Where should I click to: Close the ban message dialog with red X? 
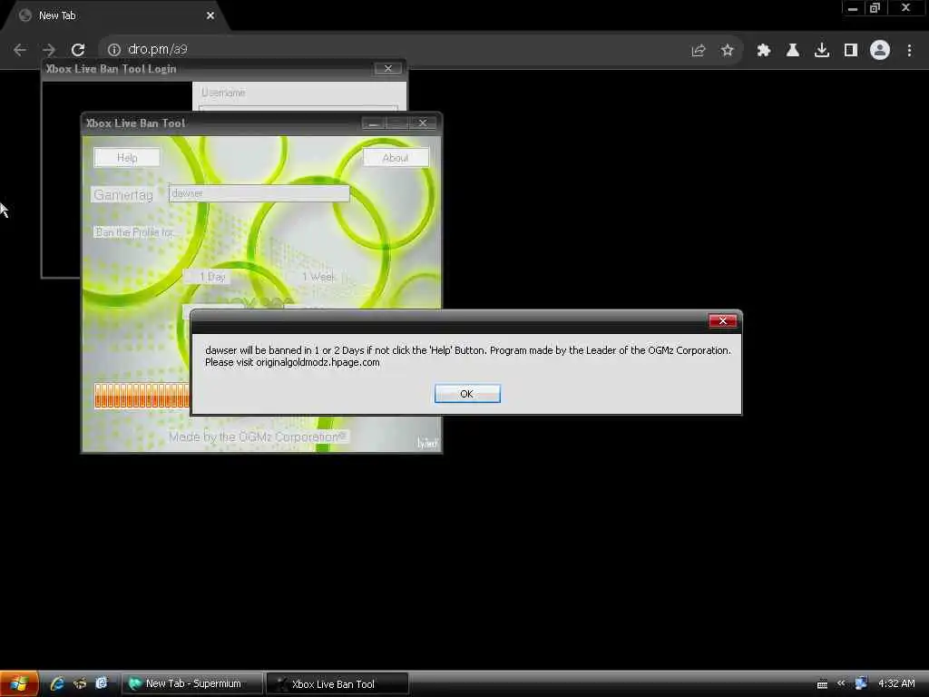tap(722, 320)
